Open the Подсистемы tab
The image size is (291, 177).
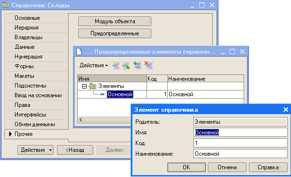[36, 86]
